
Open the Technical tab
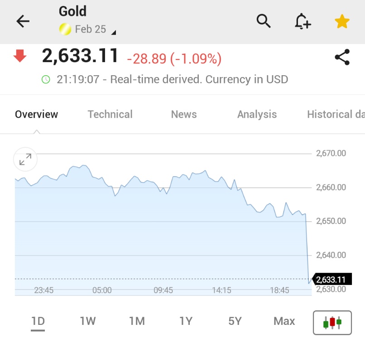pos(110,114)
